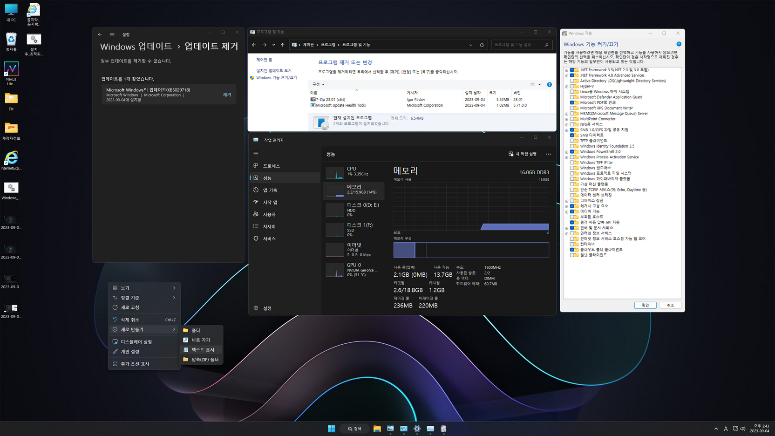Click the Windows Start button on taskbar

[332, 429]
